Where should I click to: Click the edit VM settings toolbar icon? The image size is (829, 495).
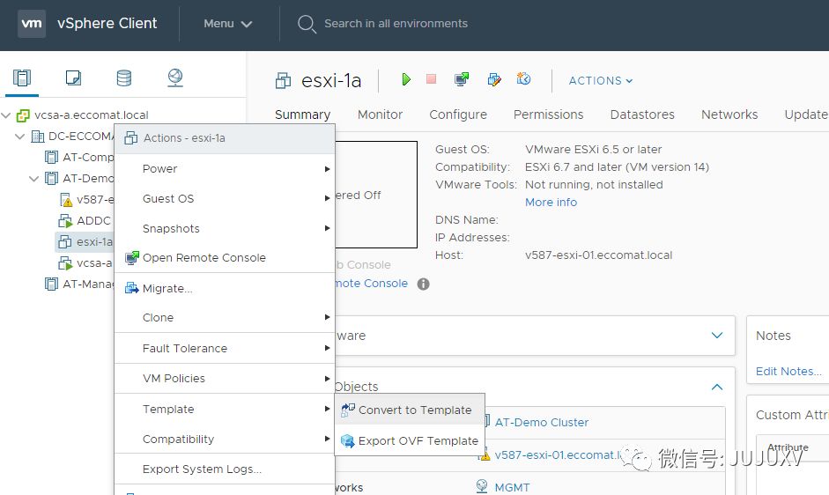pyautogui.click(x=494, y=80)
